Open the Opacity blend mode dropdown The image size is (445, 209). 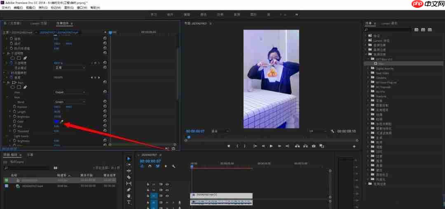(70, 68)
